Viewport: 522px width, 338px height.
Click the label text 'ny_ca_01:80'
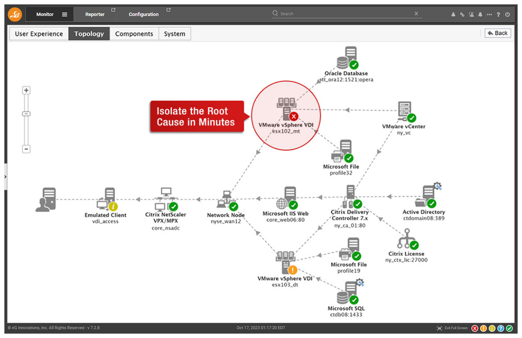coord(350,226)
